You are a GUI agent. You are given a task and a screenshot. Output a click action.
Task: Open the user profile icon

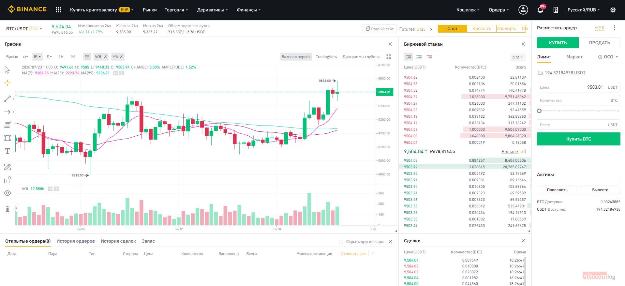(523, 10)
